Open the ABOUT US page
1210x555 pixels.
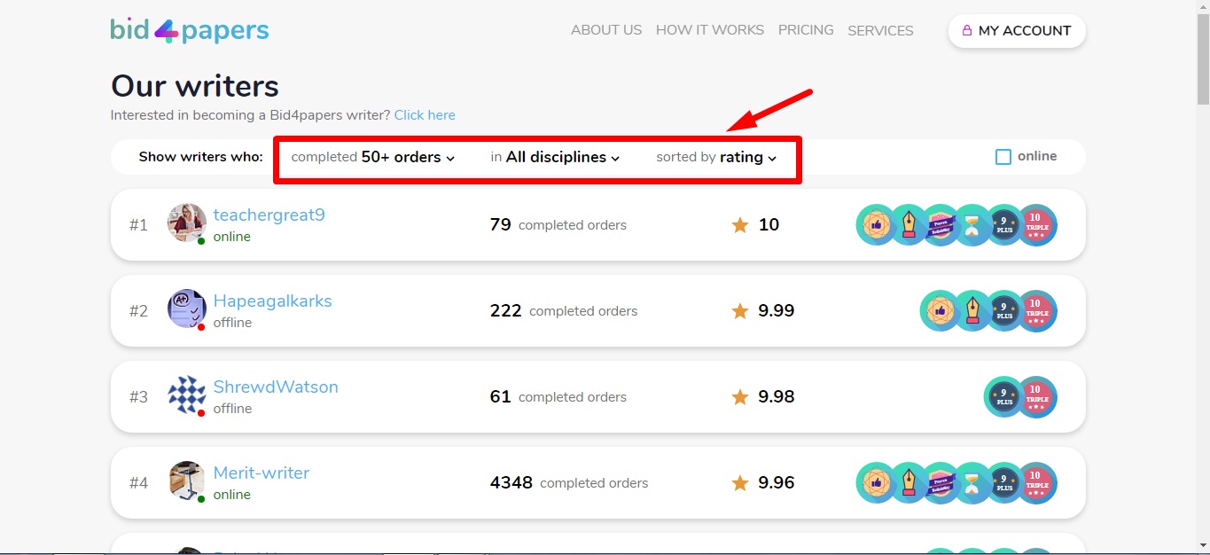coord(606,30)
